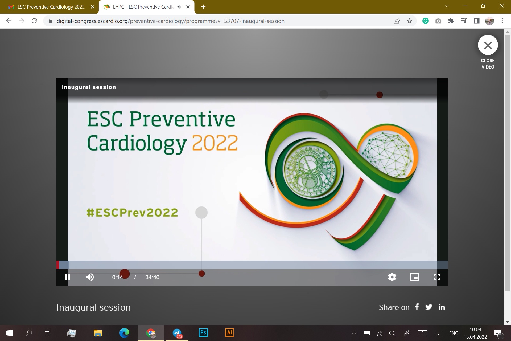Open Windows taskbar search
This screenshot has height=341, width=511.
[x=29, y=333]
